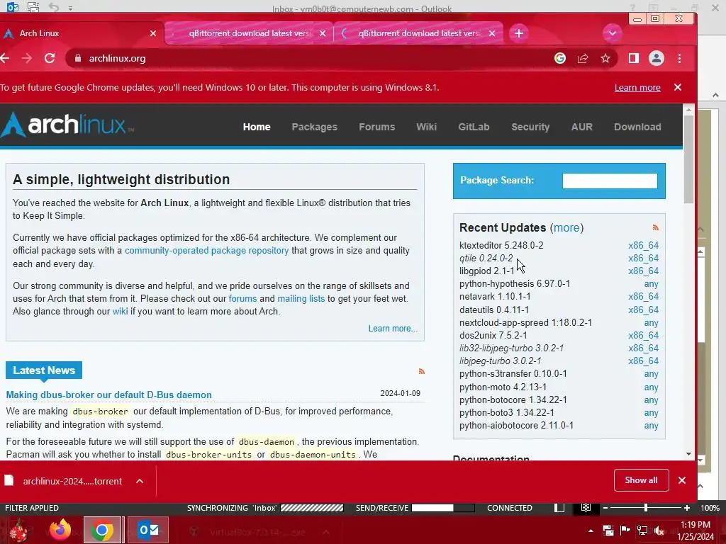This screenshot has height=544, width=726.
Task: Open the (more) recent updates link
Action: [566, 227]
